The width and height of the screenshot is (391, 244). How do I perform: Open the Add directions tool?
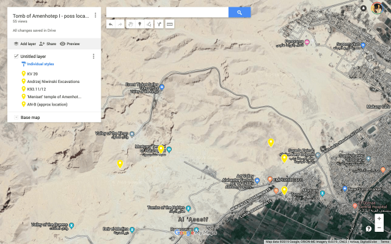pyautogui.click(x=159, y=24)
